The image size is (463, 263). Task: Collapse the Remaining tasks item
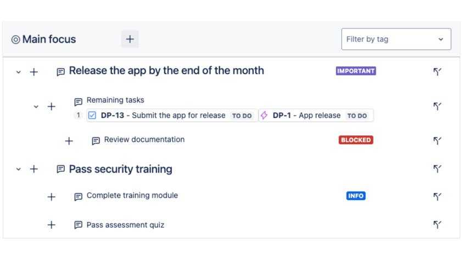click(x=36, y=106)
